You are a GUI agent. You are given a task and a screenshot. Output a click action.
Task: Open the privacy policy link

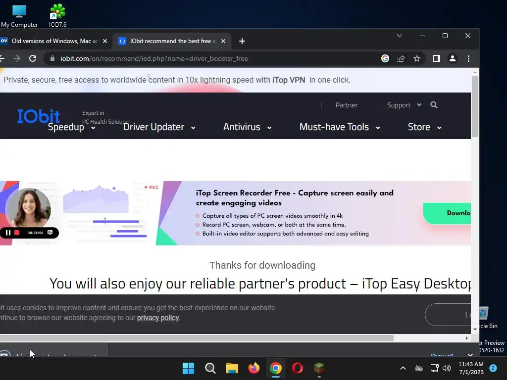pyautogui.click(x=158, y=318)
